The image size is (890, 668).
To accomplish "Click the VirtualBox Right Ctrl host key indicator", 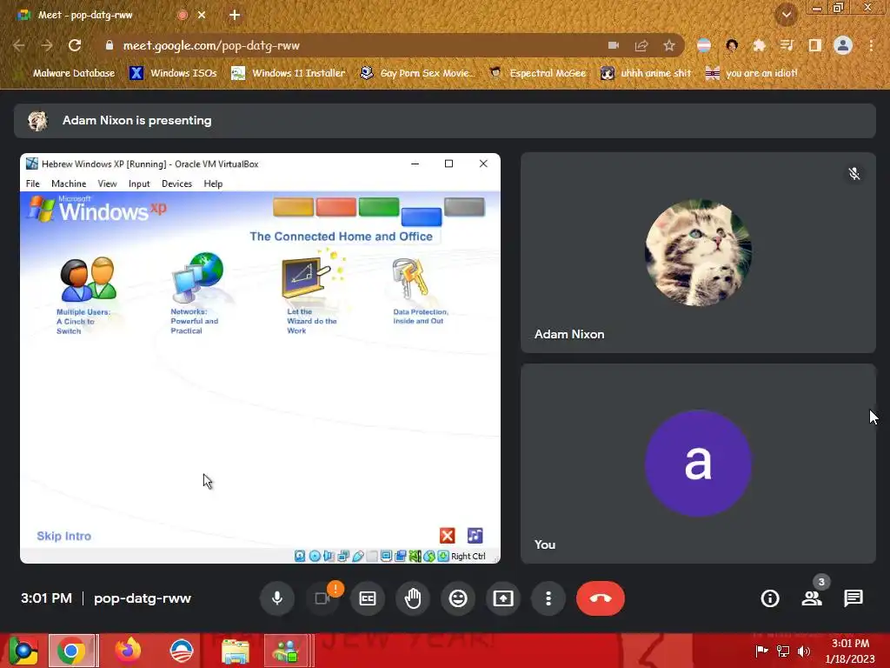I will coord(468,556).
